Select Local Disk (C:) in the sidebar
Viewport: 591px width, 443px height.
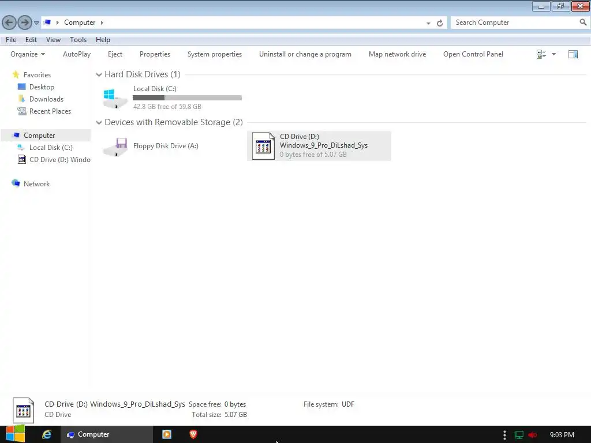pos(51,147)
